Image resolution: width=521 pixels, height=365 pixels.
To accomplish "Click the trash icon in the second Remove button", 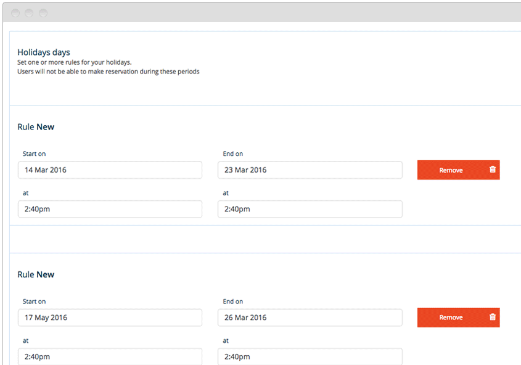I will pyautogui.click(x=491, y=317).
